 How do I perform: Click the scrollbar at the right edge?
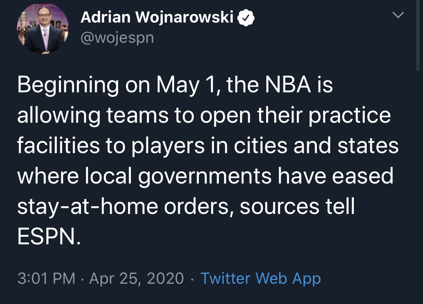tap(418, 35)
